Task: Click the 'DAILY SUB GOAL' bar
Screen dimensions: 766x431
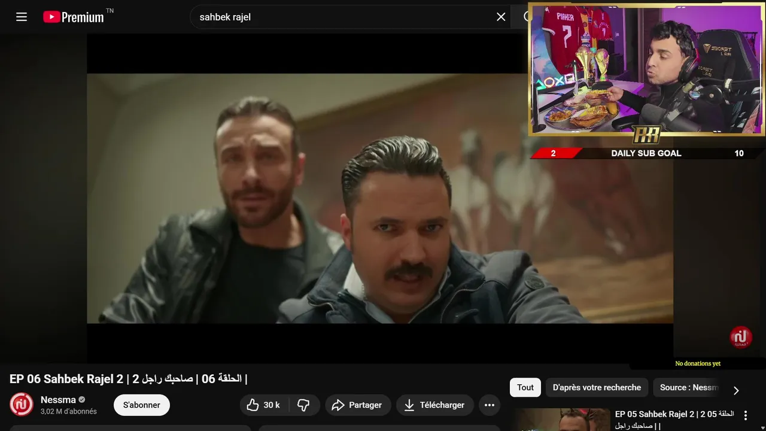Action: coord(646,153)
